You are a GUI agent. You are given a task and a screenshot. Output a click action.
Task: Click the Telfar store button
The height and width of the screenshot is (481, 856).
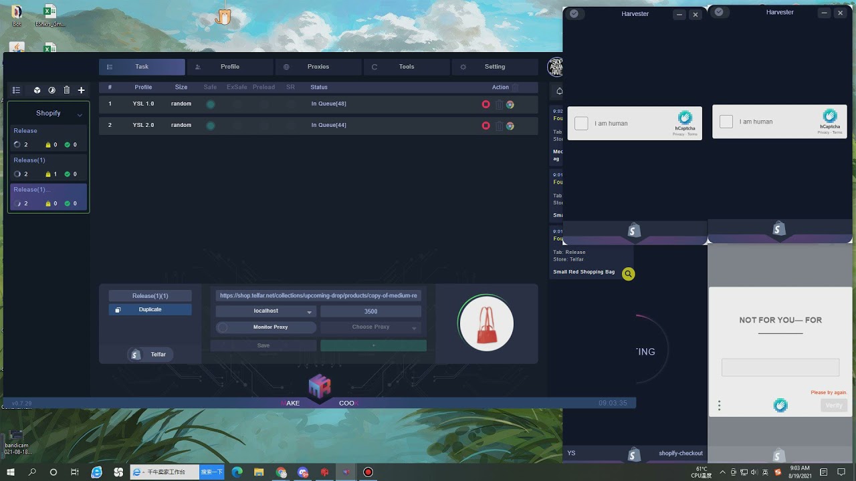[x=150, y=355]
